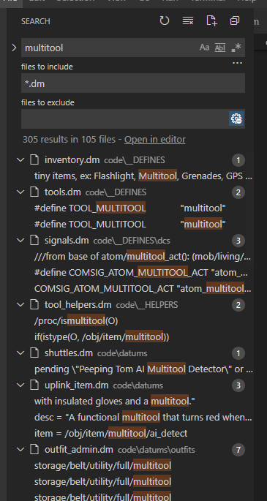Viewport: 267px width, 501px height.
Task: Open 'Peeping Tom AI Multitool Detector' match
Action: coord(143,369)
